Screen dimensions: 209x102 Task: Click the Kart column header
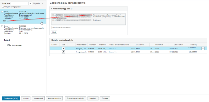pos(63,45)
